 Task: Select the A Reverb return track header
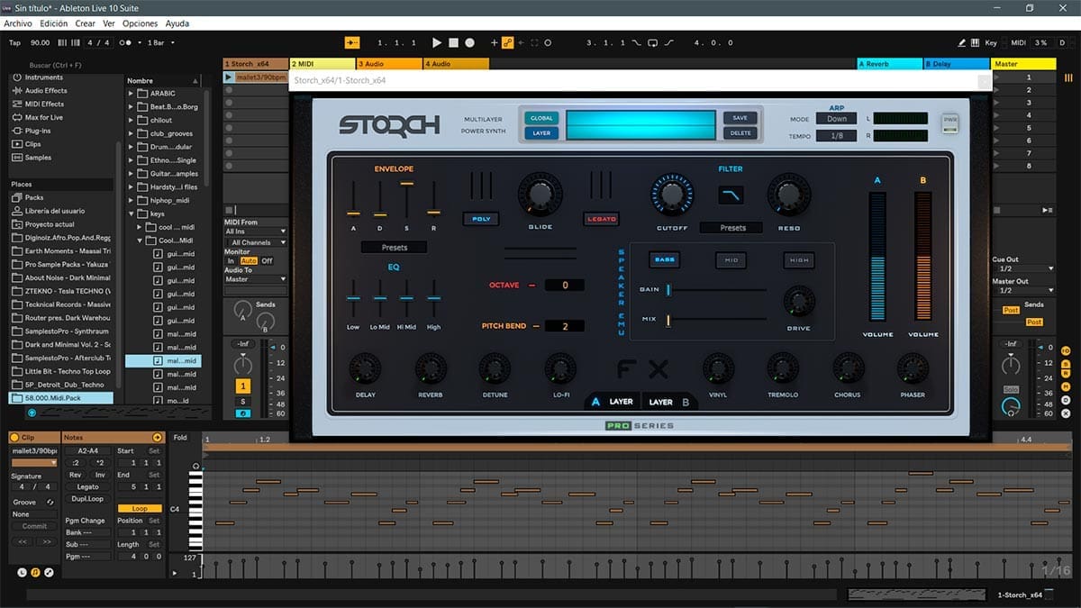889,64
